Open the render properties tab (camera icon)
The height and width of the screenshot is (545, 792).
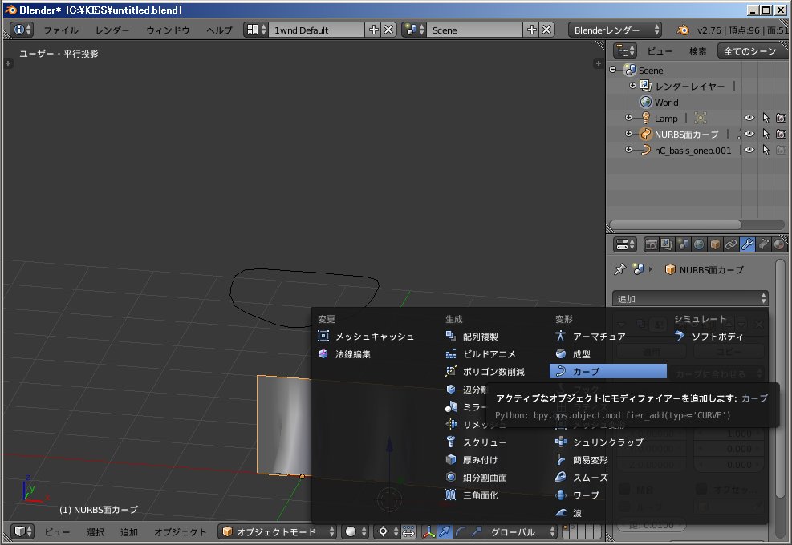(651, 244)
